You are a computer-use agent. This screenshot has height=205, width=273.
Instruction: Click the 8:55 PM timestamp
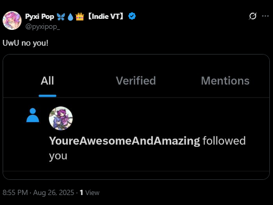pyautogui.click(x=15, y=192)
